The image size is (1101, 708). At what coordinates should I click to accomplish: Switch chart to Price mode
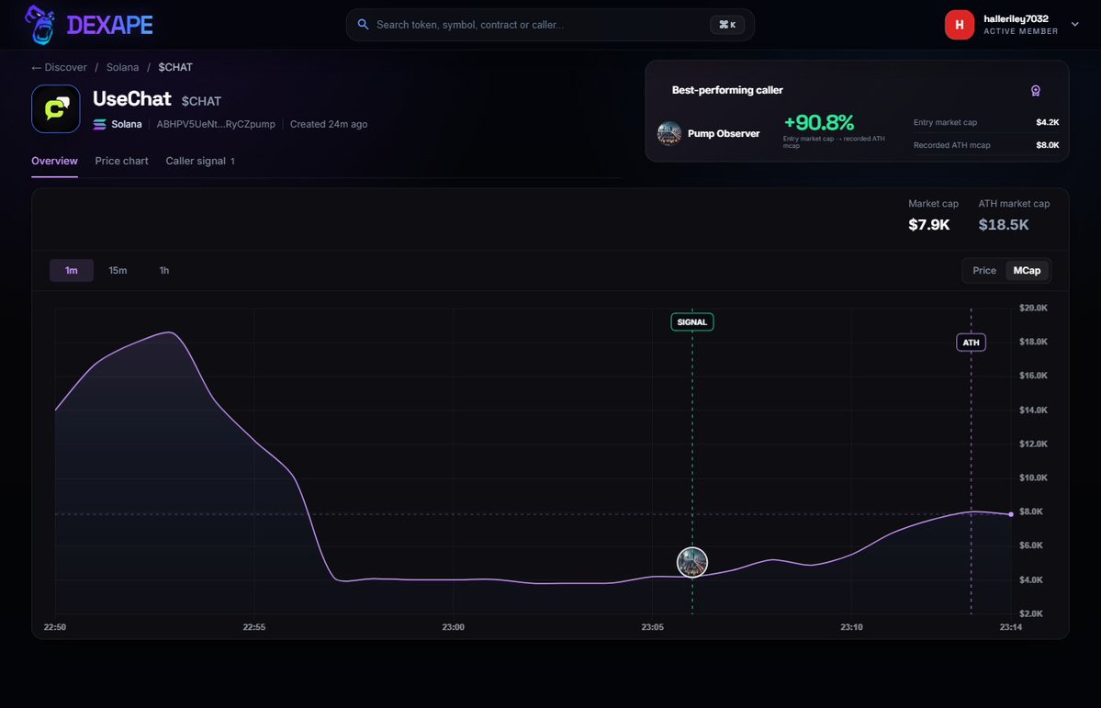click(983, 270)
